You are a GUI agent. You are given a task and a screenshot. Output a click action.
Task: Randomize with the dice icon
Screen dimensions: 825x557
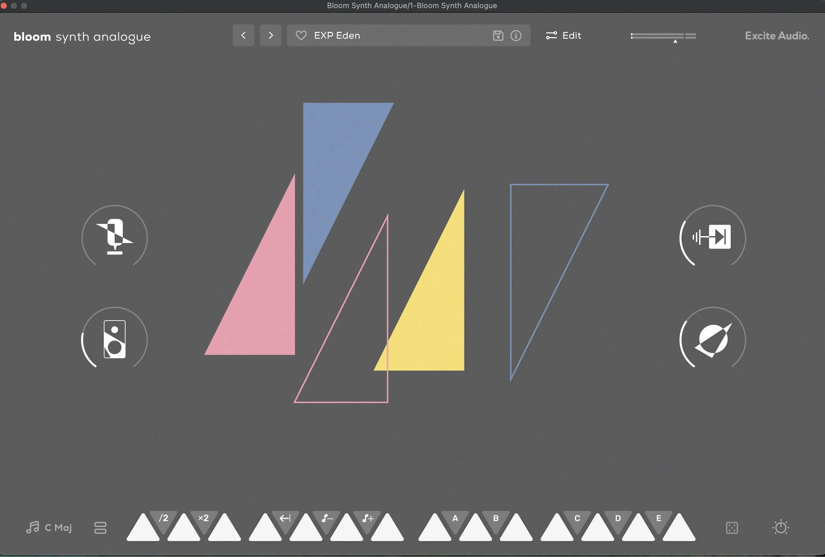[732, 527]
